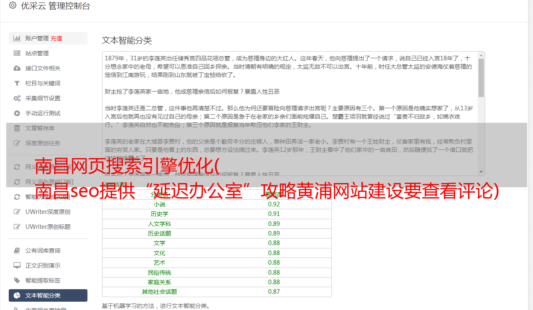Click the text area scrollbar up arrow
This screenshot has width=533, height=310.
point(481,55)
